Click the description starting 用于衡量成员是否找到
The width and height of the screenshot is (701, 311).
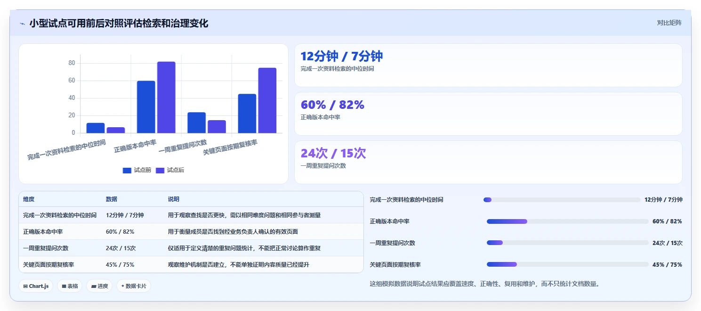click(x=233, y=232)
